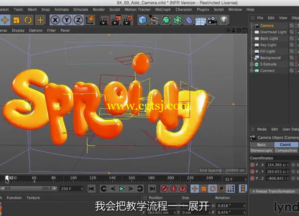299x216 pixels.
Task: Open the Subdivision Surface generator icon
Action: coord(166,20)
